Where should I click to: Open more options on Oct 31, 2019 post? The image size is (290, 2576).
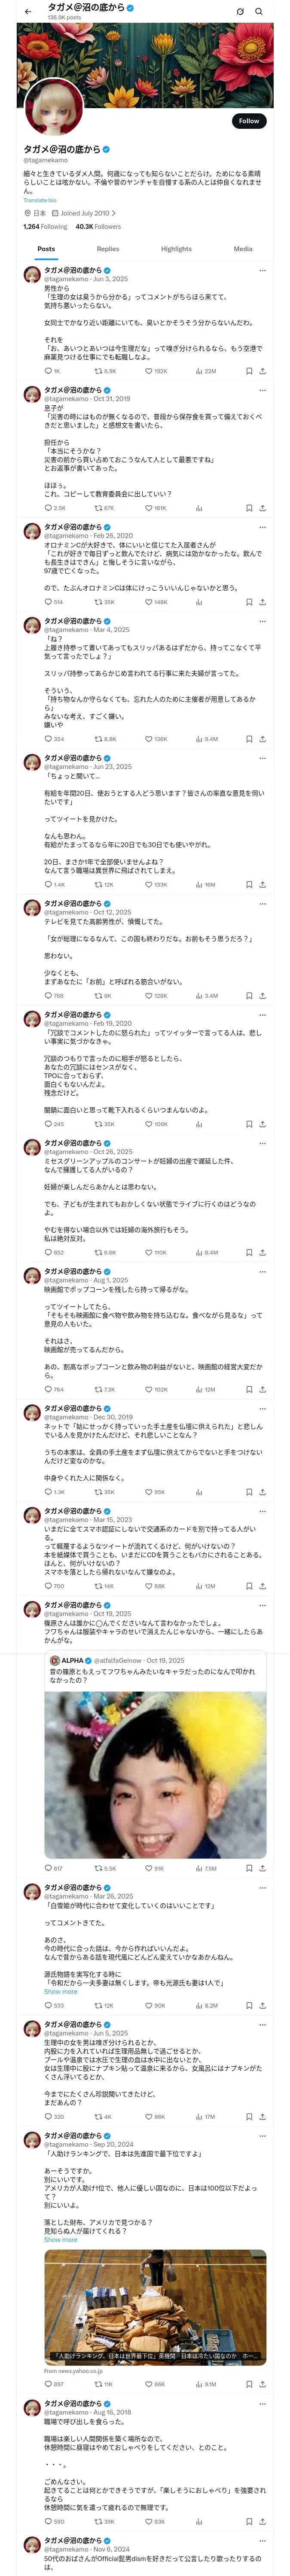pyautogui.click(x=262, y=390)
